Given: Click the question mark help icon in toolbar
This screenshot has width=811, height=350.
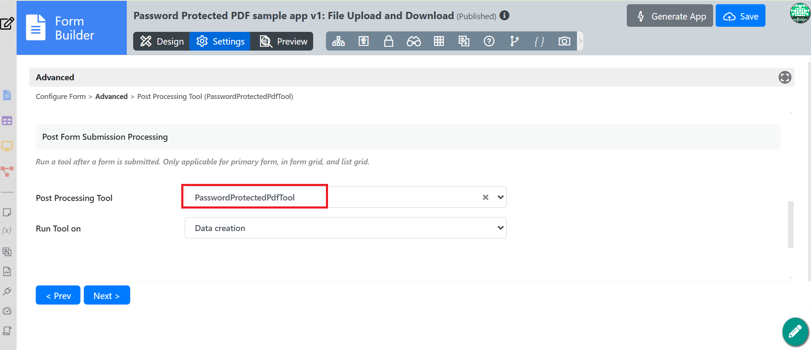Looking at the screenshot, I should click(489, 41).
